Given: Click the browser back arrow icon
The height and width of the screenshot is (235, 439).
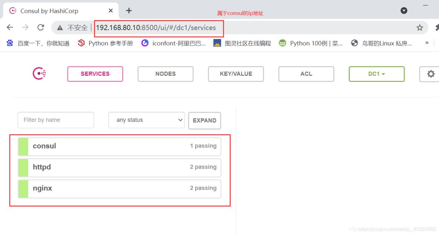Looking at the screenshot, I should (x=10, y=27).
